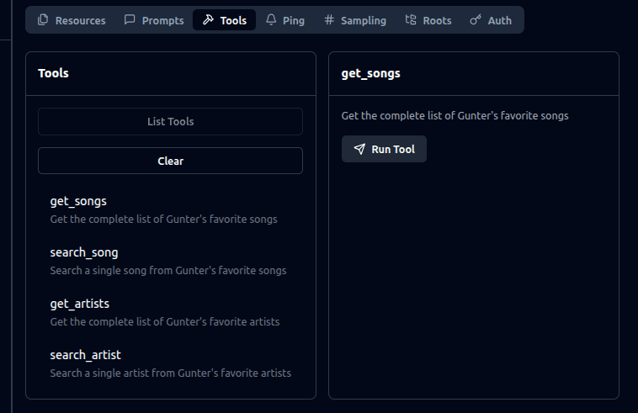Click the Prompts speech bubble icon
This screenshot has width=638, height=413.
(130, 20)
